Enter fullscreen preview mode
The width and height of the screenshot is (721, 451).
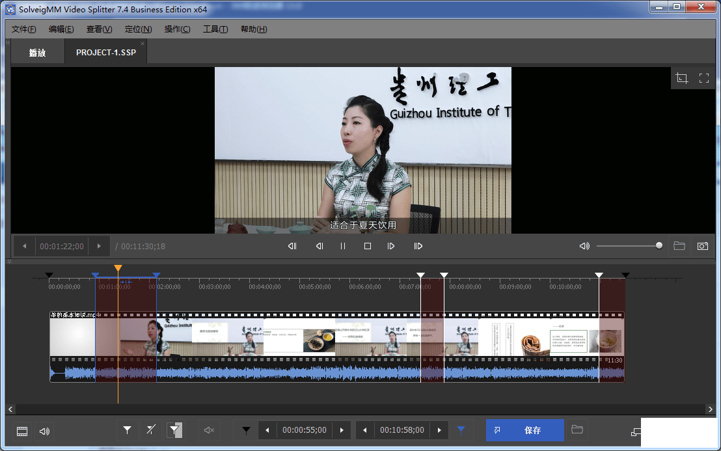704,78
